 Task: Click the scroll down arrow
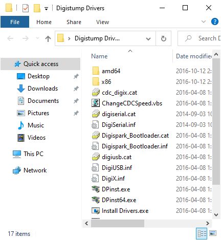pyautogui.click(x=216, y=215)
